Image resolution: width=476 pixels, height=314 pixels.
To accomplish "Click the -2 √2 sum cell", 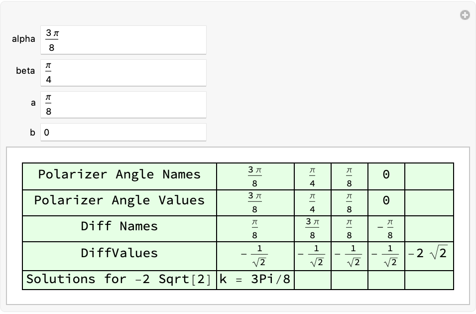I will click(x=429, y=256).
